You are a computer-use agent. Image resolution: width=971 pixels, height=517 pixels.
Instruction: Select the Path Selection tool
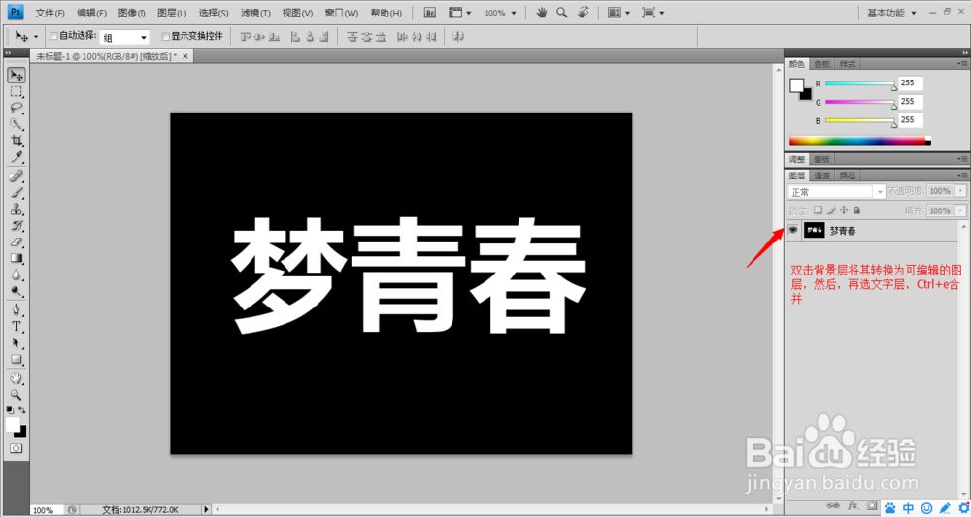(17, 342)
